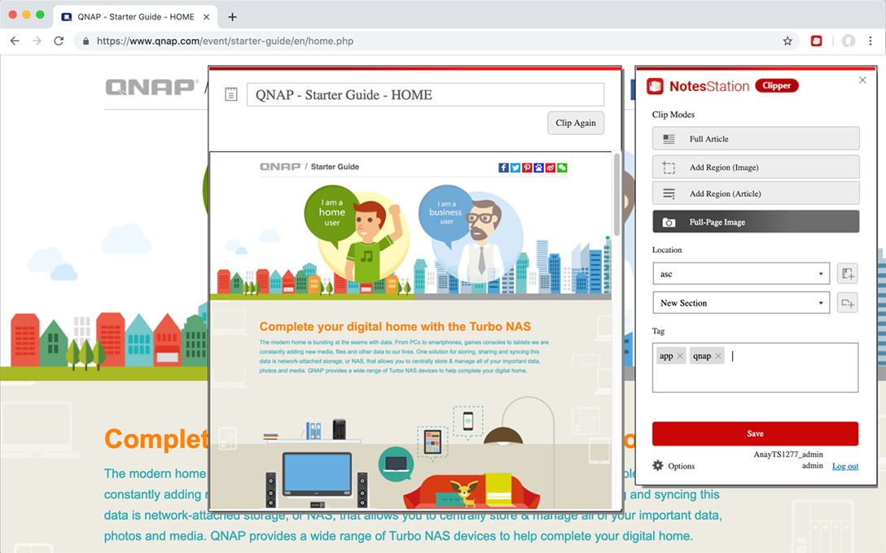Click the add-notebook icon beside the Location dropdown

[847, 273]
